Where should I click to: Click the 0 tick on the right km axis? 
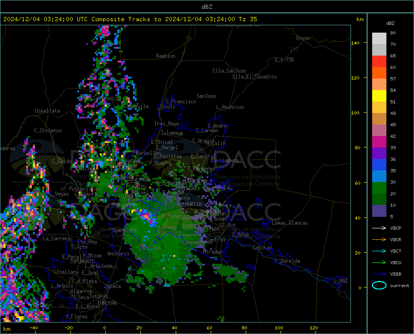tap(360, 287)
